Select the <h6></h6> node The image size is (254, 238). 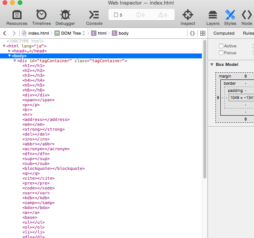coord(34,90)
